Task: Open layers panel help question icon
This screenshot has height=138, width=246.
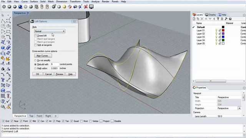Action: click(x=230, y=19)
